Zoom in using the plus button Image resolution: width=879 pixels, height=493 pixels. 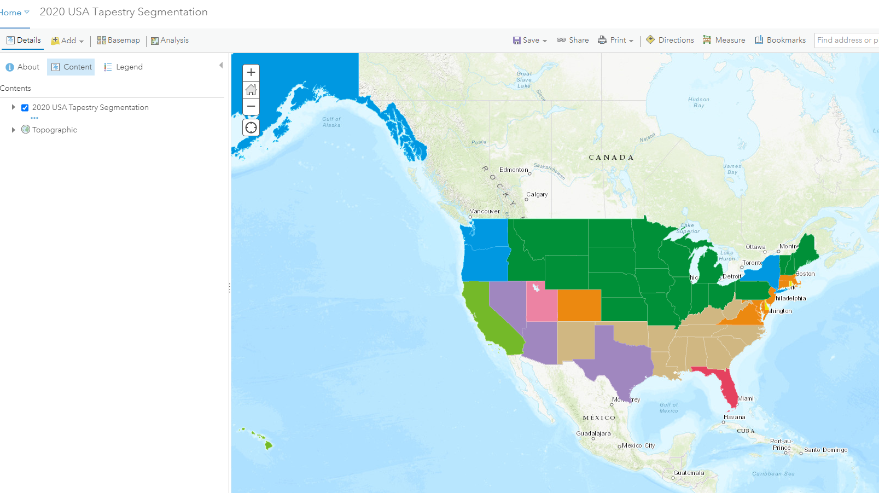(251, 72)
